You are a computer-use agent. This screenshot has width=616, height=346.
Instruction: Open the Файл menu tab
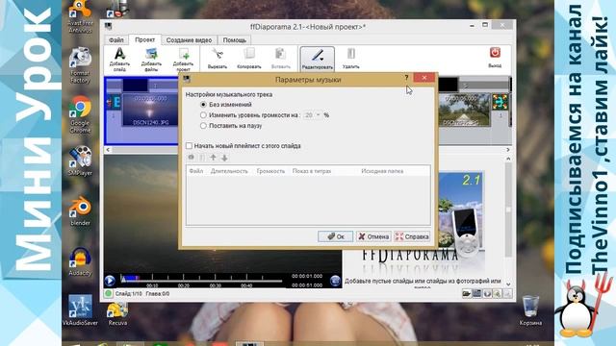pyautogui.click(x=116, y=40)
